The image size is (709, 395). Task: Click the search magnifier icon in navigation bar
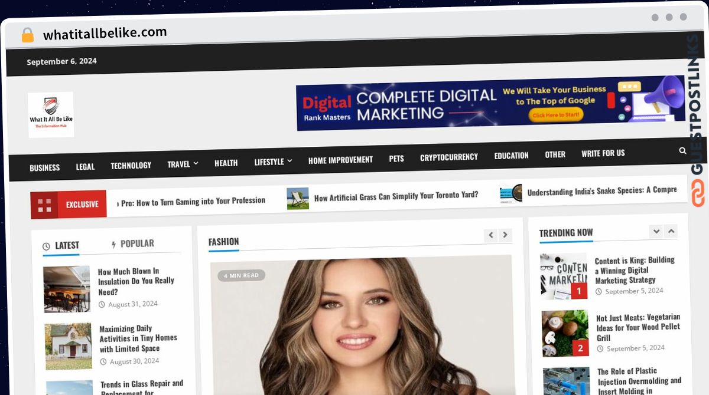point(682,151)
